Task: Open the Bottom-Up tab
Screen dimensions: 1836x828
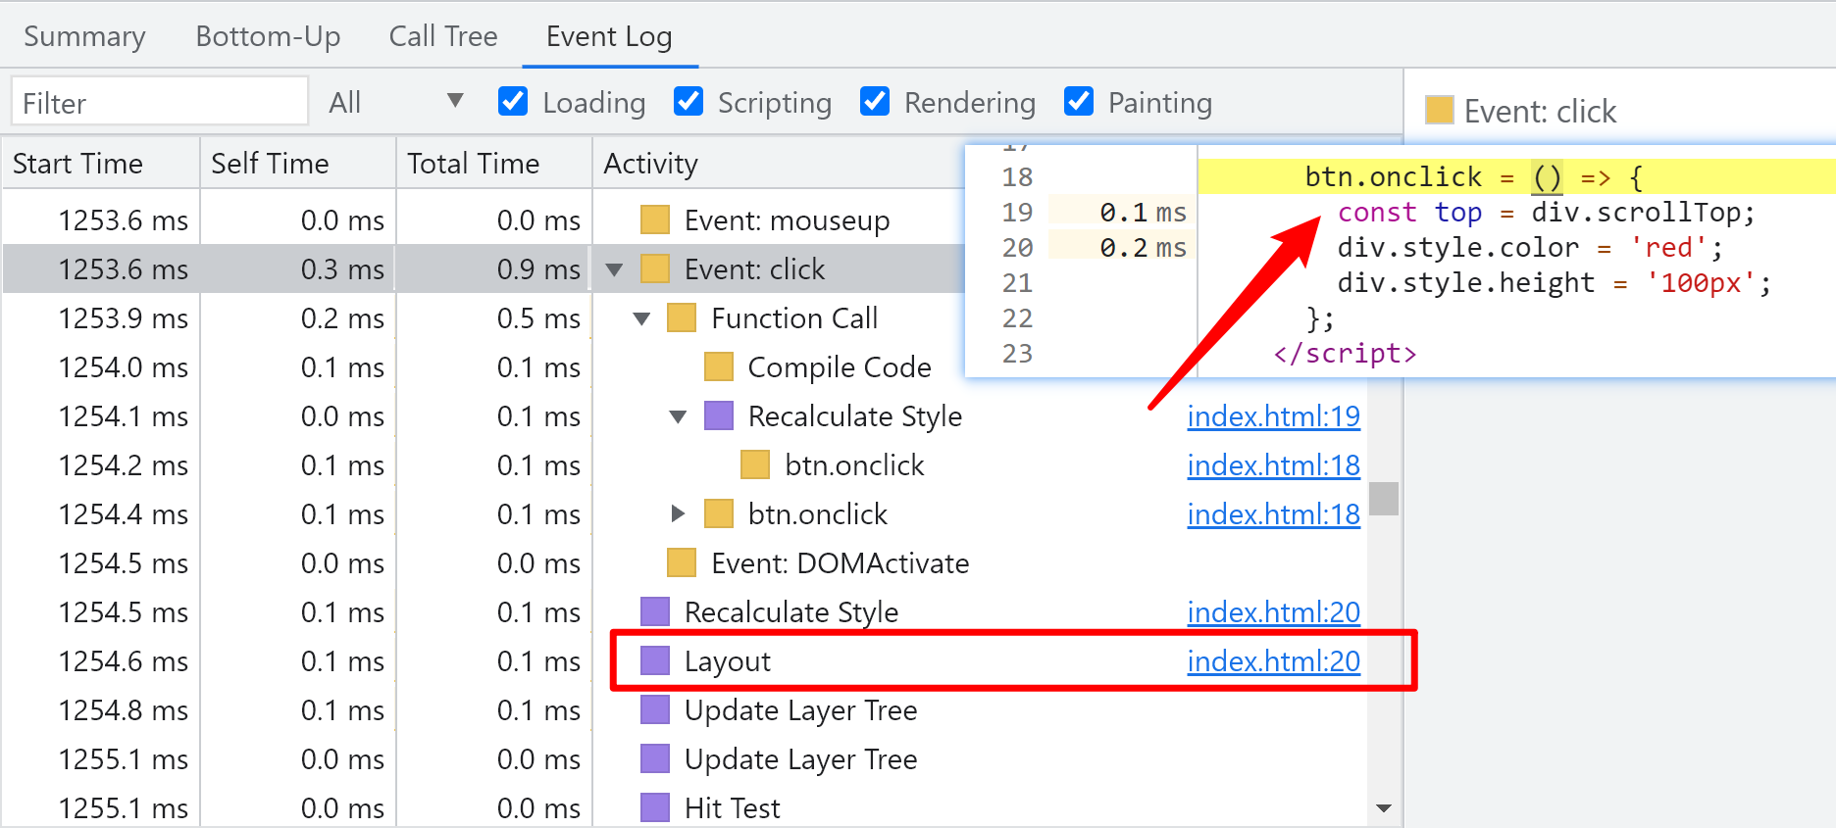Action: pos(268,36)
